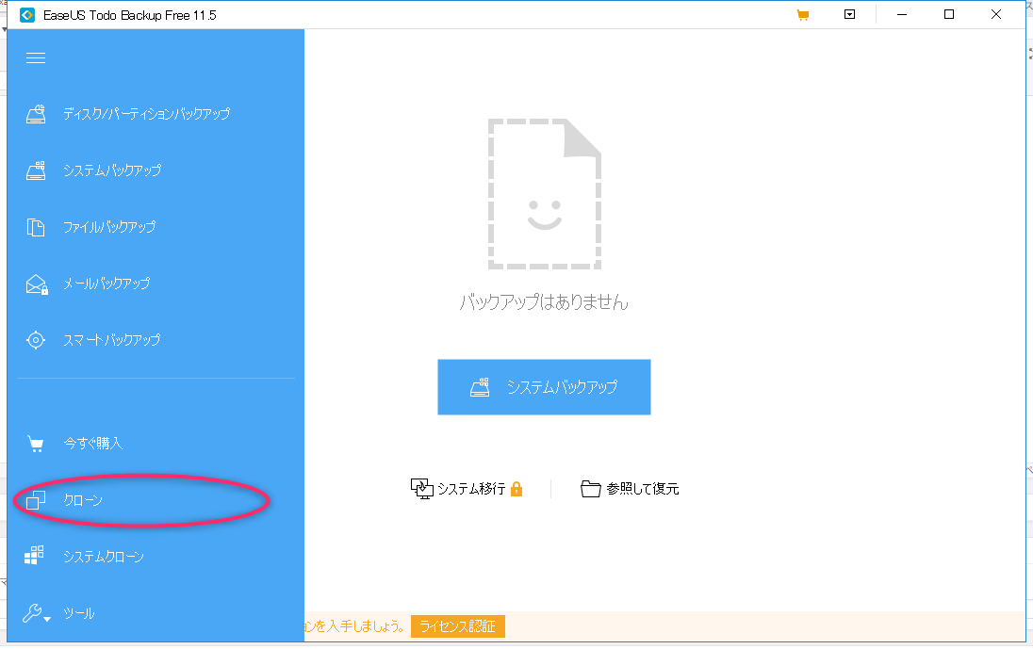This screenshot has height=649, width=1033.
Task: Click the large blue システムバックアップ button
Action: [x=544, y=387]
